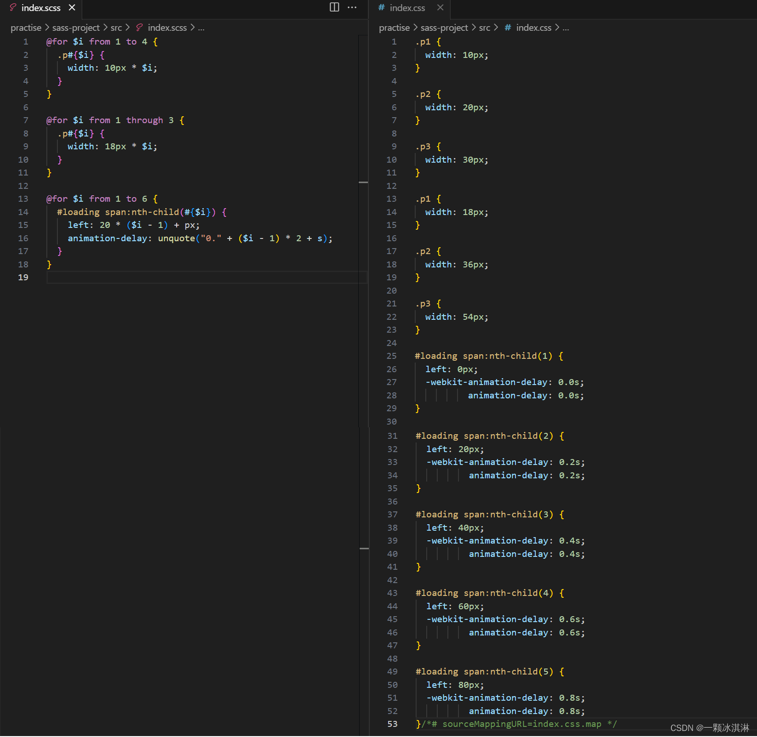Click empty line 19 in index.scss editor
757x737 pixels.
point(206,278)
